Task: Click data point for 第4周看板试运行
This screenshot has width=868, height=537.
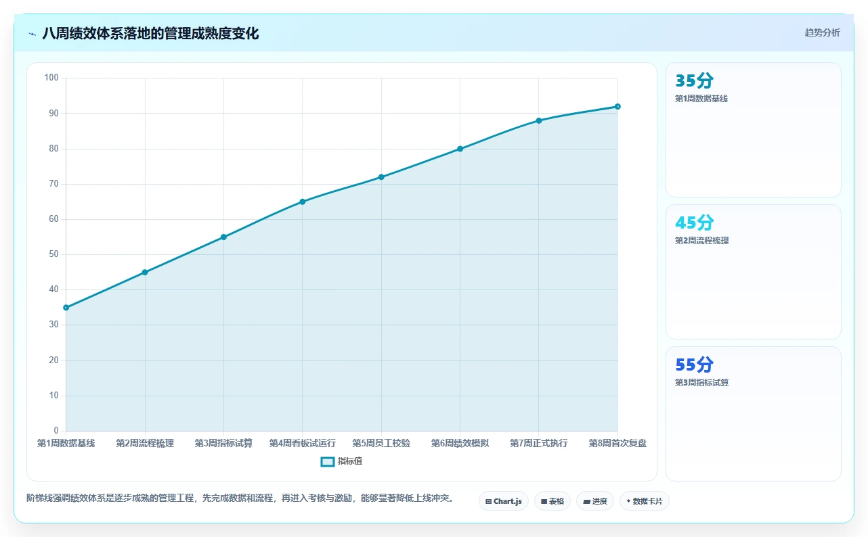Action: click(x=303, y=202)
